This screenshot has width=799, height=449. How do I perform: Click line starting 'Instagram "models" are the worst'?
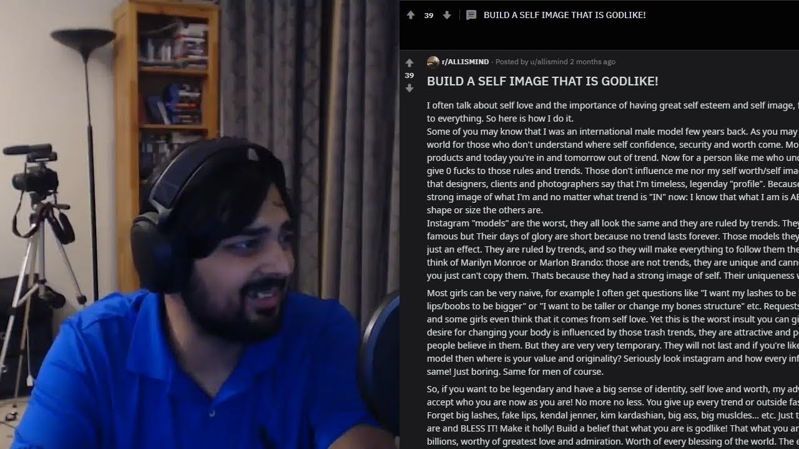coord(613,223)
